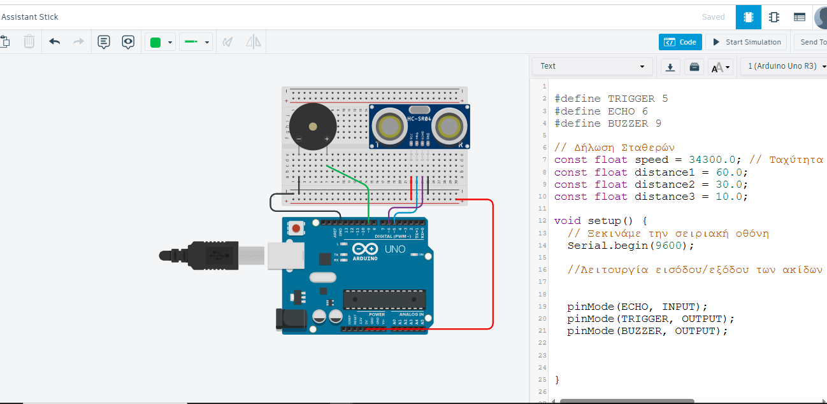Click the Rotate component icon
Viewport: 827px width, 404px height.
227,42
